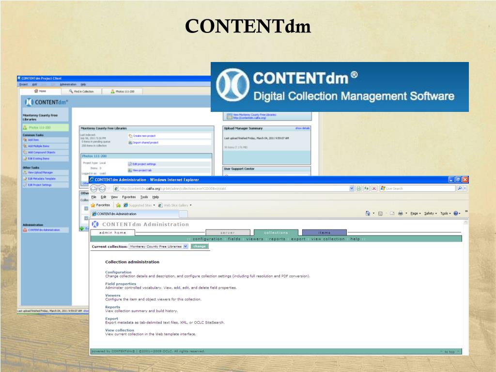The height and width of the screenshot is (372, 496).
Task: Click the Live Search input field
Action: point(418,188)
